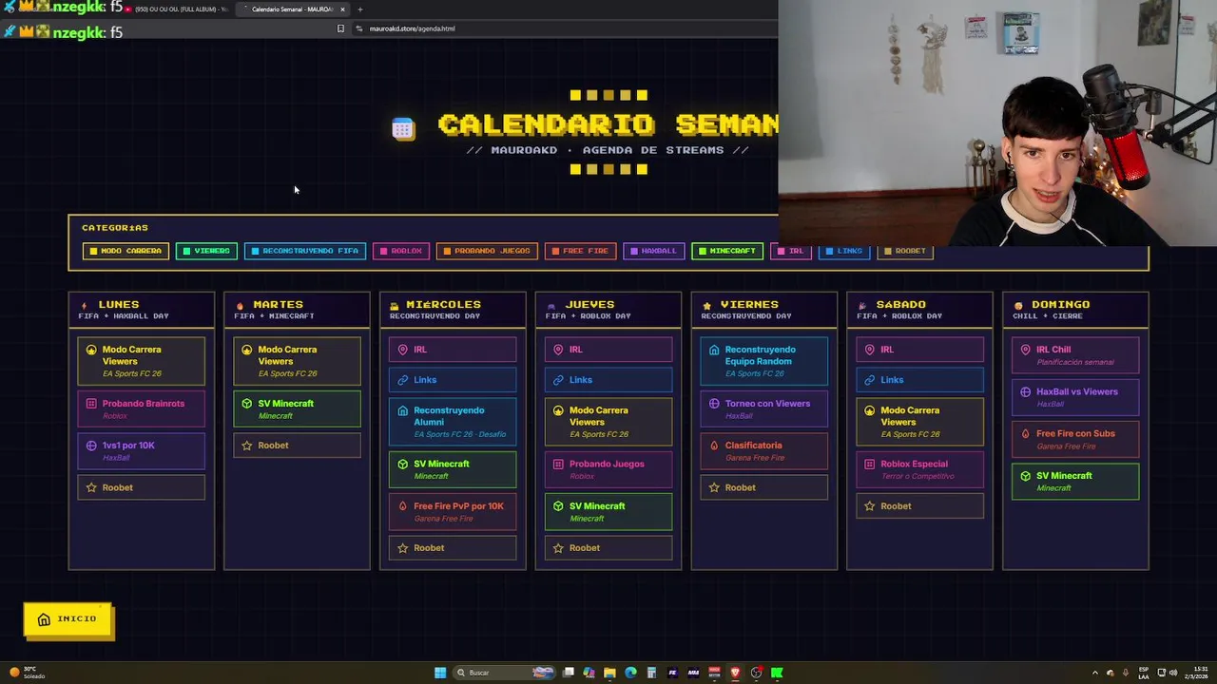Open the Sábado Links card
This screenshot has height=684, width=1217.
(x=919, y=380)
